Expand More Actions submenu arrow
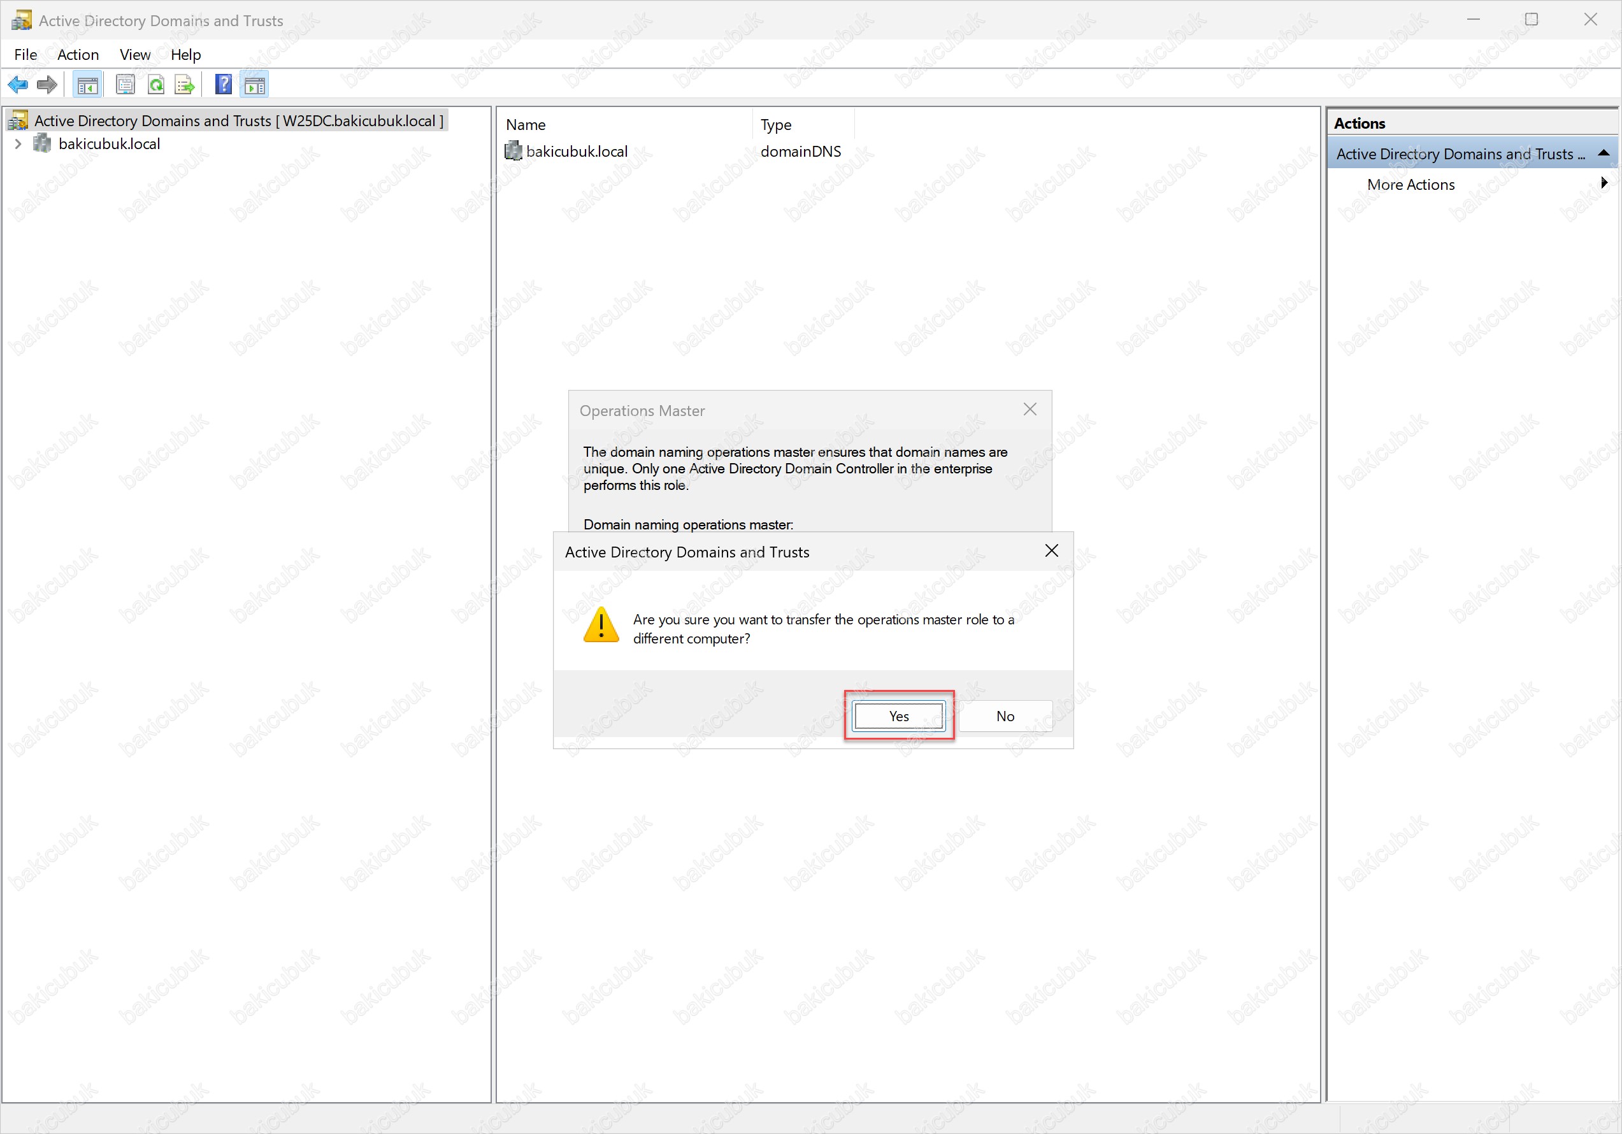Viewport: 1622px width, 1134px height. pyautogui.click(x=1604, y=183)
